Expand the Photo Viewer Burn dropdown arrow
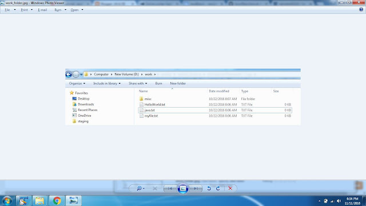 pos(65,10)
